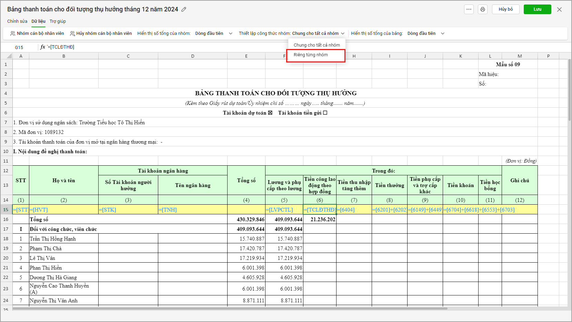Open the 'Hiển thị số tổng của nhóm' dropdown
This screenshot has height=322, width=572.
click(x=214, y=33)
